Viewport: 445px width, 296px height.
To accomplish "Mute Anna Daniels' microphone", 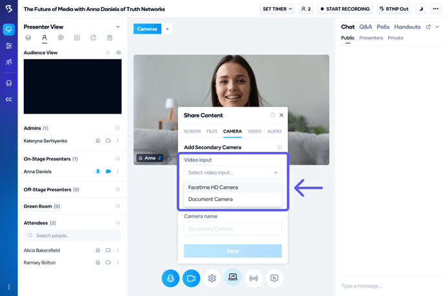I will (x=98, y=171).
